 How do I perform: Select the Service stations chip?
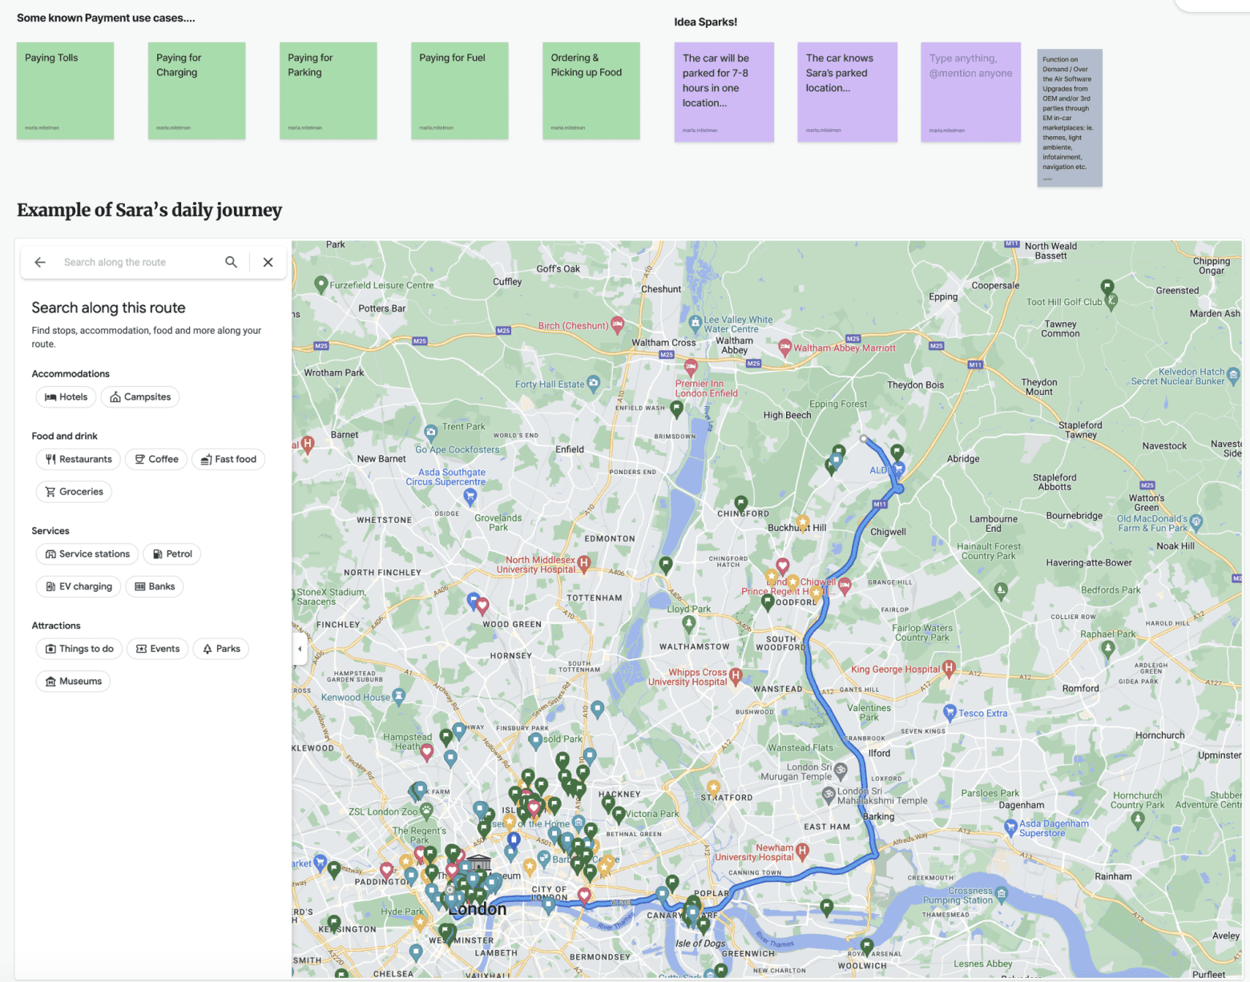pos(87,553)
